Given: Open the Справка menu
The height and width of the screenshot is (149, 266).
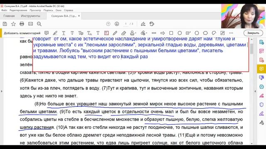Looking at the screenshot, I should point(69,10).
